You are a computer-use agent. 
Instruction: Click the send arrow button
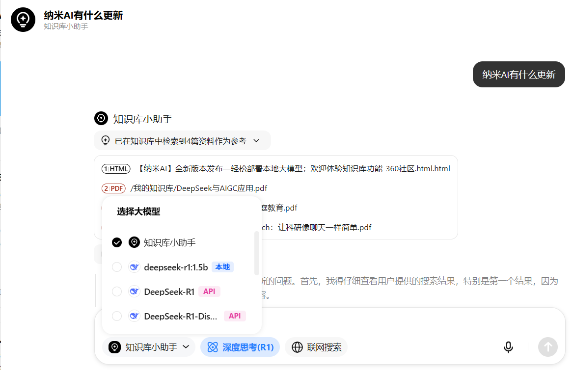coord(547,347)
